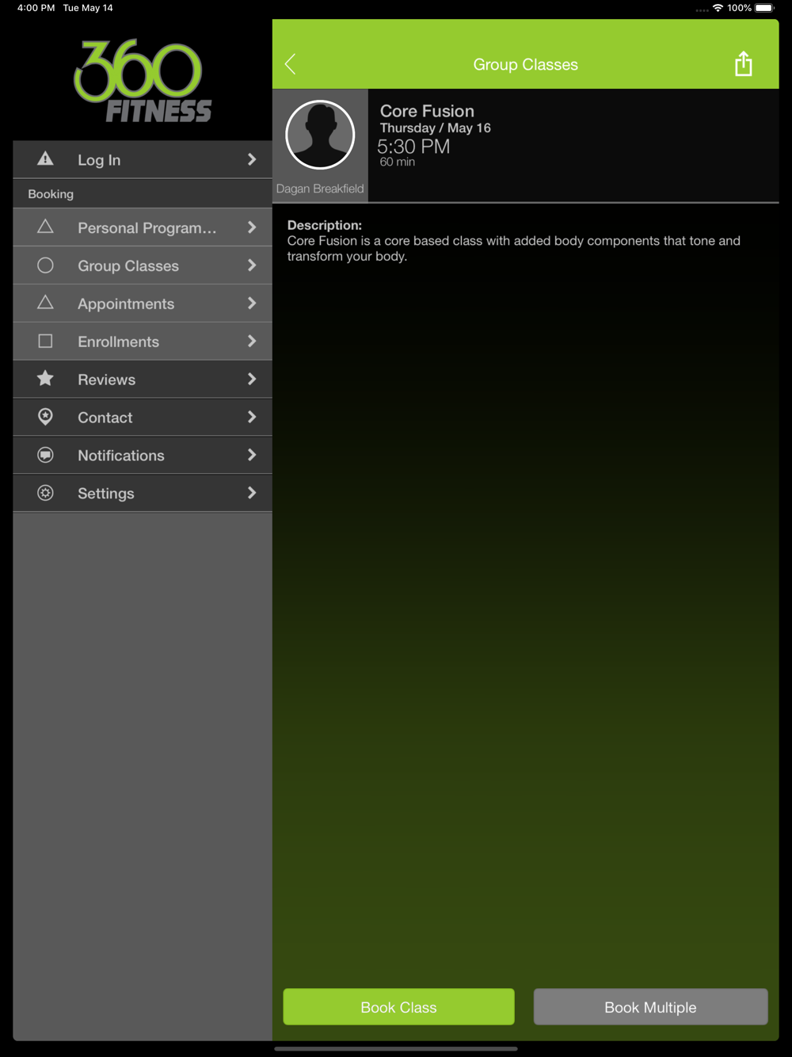792x1057 pixels.
Task: Click the Book Class button
Action: (398, 1007)
